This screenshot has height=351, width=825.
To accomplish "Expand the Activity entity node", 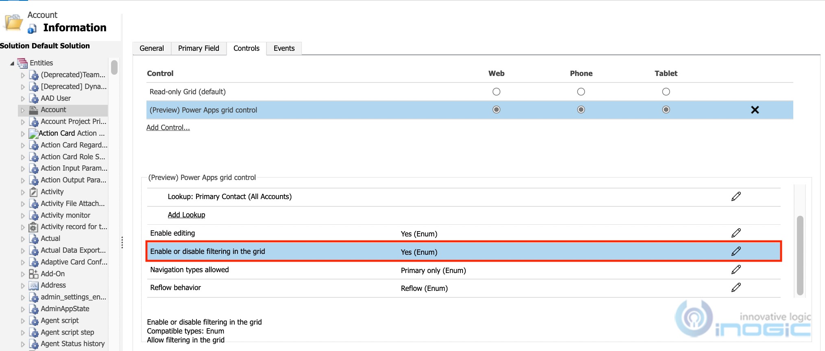I will coord(23,192).
